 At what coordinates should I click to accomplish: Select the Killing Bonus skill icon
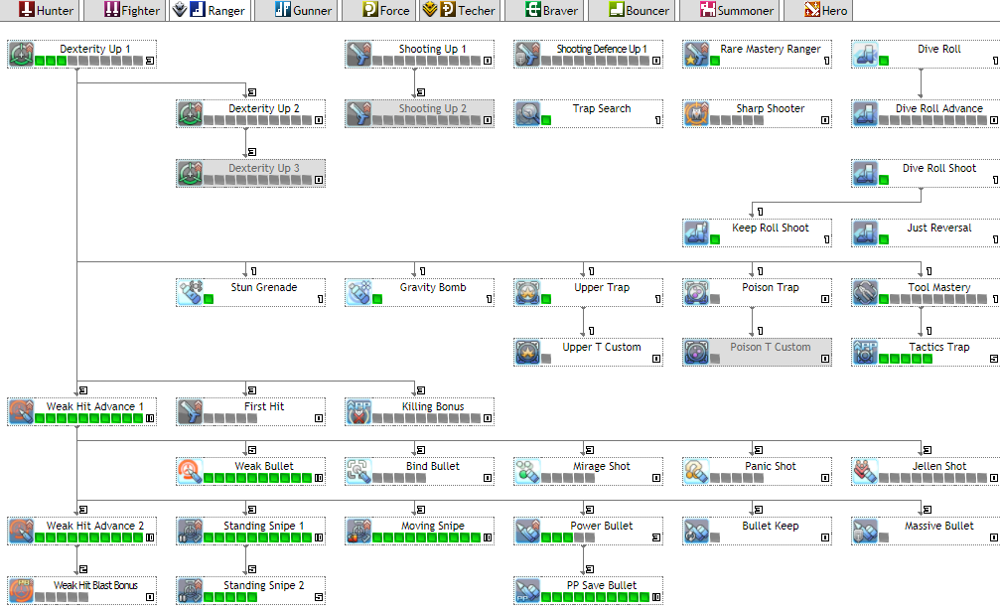(359, 411)
